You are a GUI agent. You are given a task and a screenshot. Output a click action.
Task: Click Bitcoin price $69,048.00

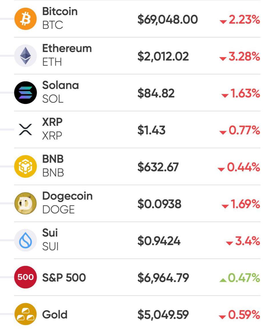pos(167,19)
